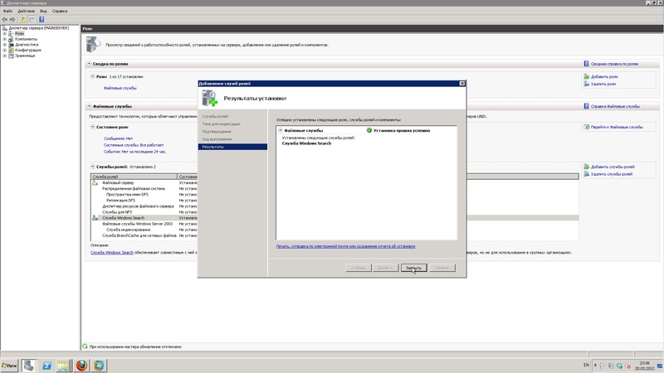Screen dimensions: 664x373
Task: Click the Закрыть button in the wizard
Action: point(413,268)
